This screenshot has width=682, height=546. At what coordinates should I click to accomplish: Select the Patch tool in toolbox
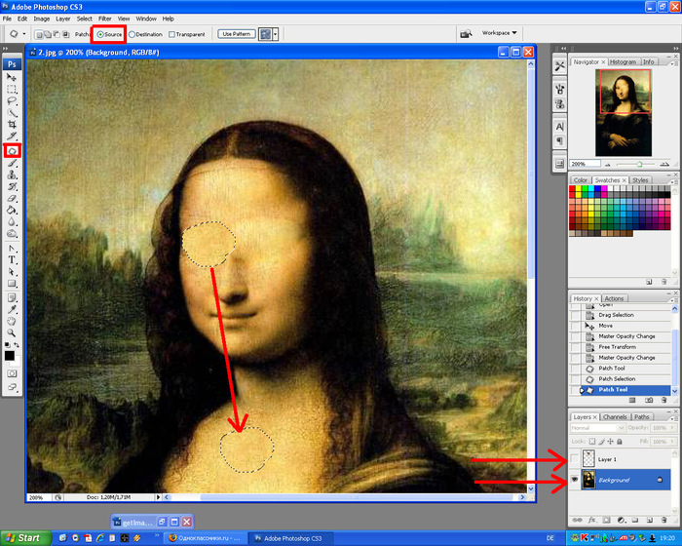[12, 151]
